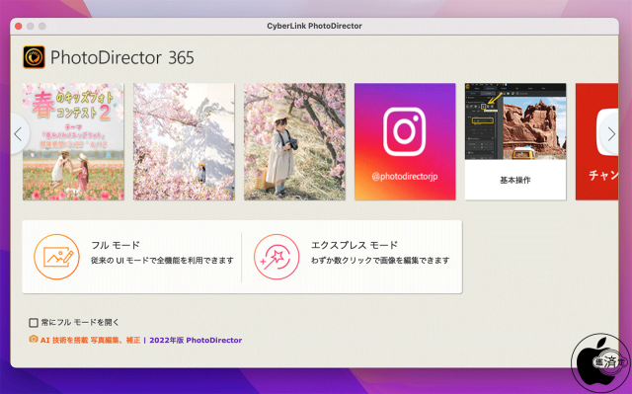Click the PhotoDirector 365 title text

[122, 57]
